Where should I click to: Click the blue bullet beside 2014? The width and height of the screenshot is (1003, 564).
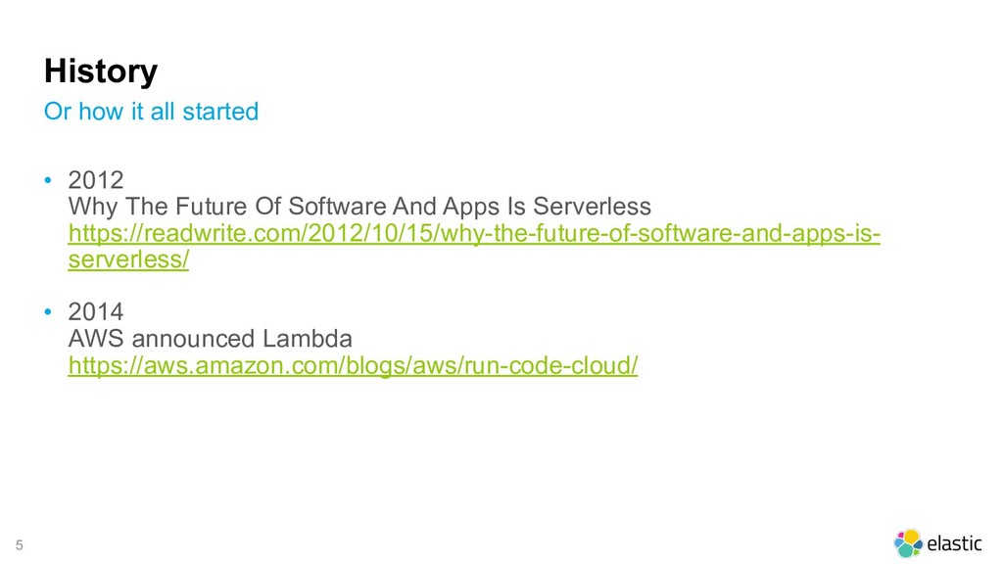pyautogui.click(x=48, y=312)
